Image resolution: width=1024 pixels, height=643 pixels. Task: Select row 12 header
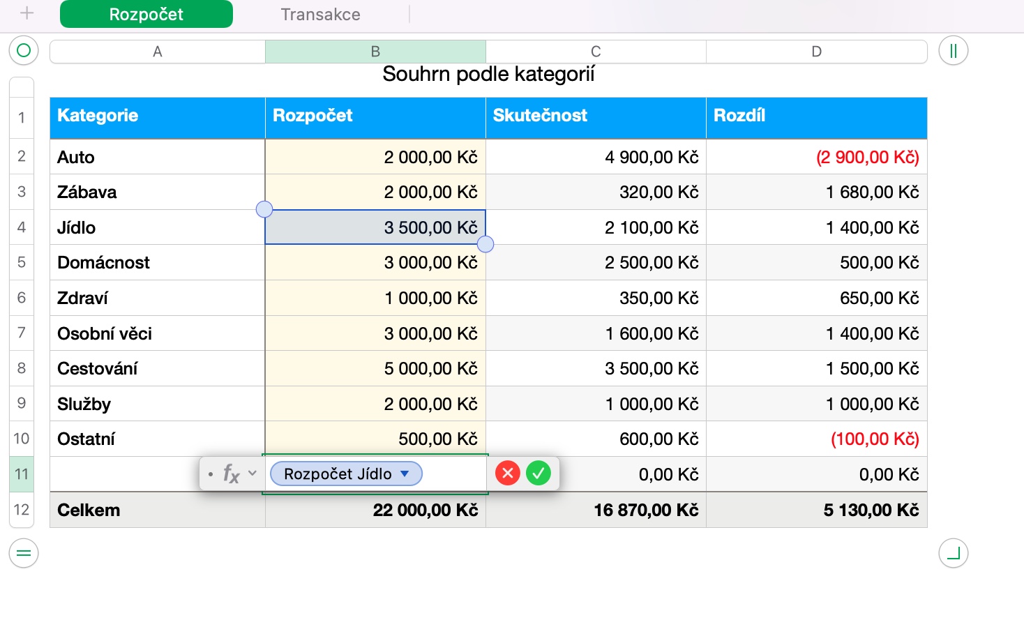(x=22, y=510)
